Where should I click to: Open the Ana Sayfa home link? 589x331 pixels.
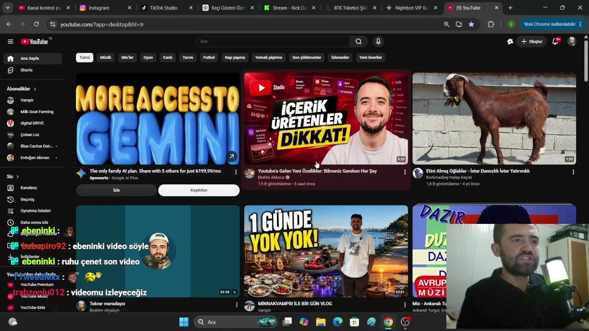pos(32,58)
